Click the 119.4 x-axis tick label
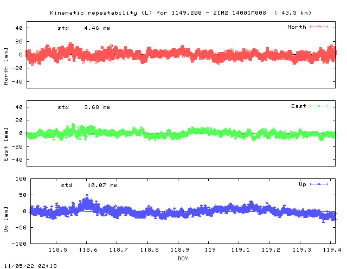347x269 pixels. point(332,250)
